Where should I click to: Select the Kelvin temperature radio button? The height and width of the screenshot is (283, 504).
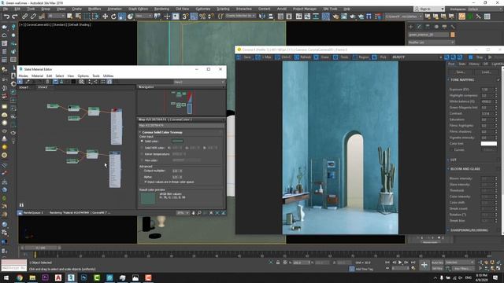point(142,154)
